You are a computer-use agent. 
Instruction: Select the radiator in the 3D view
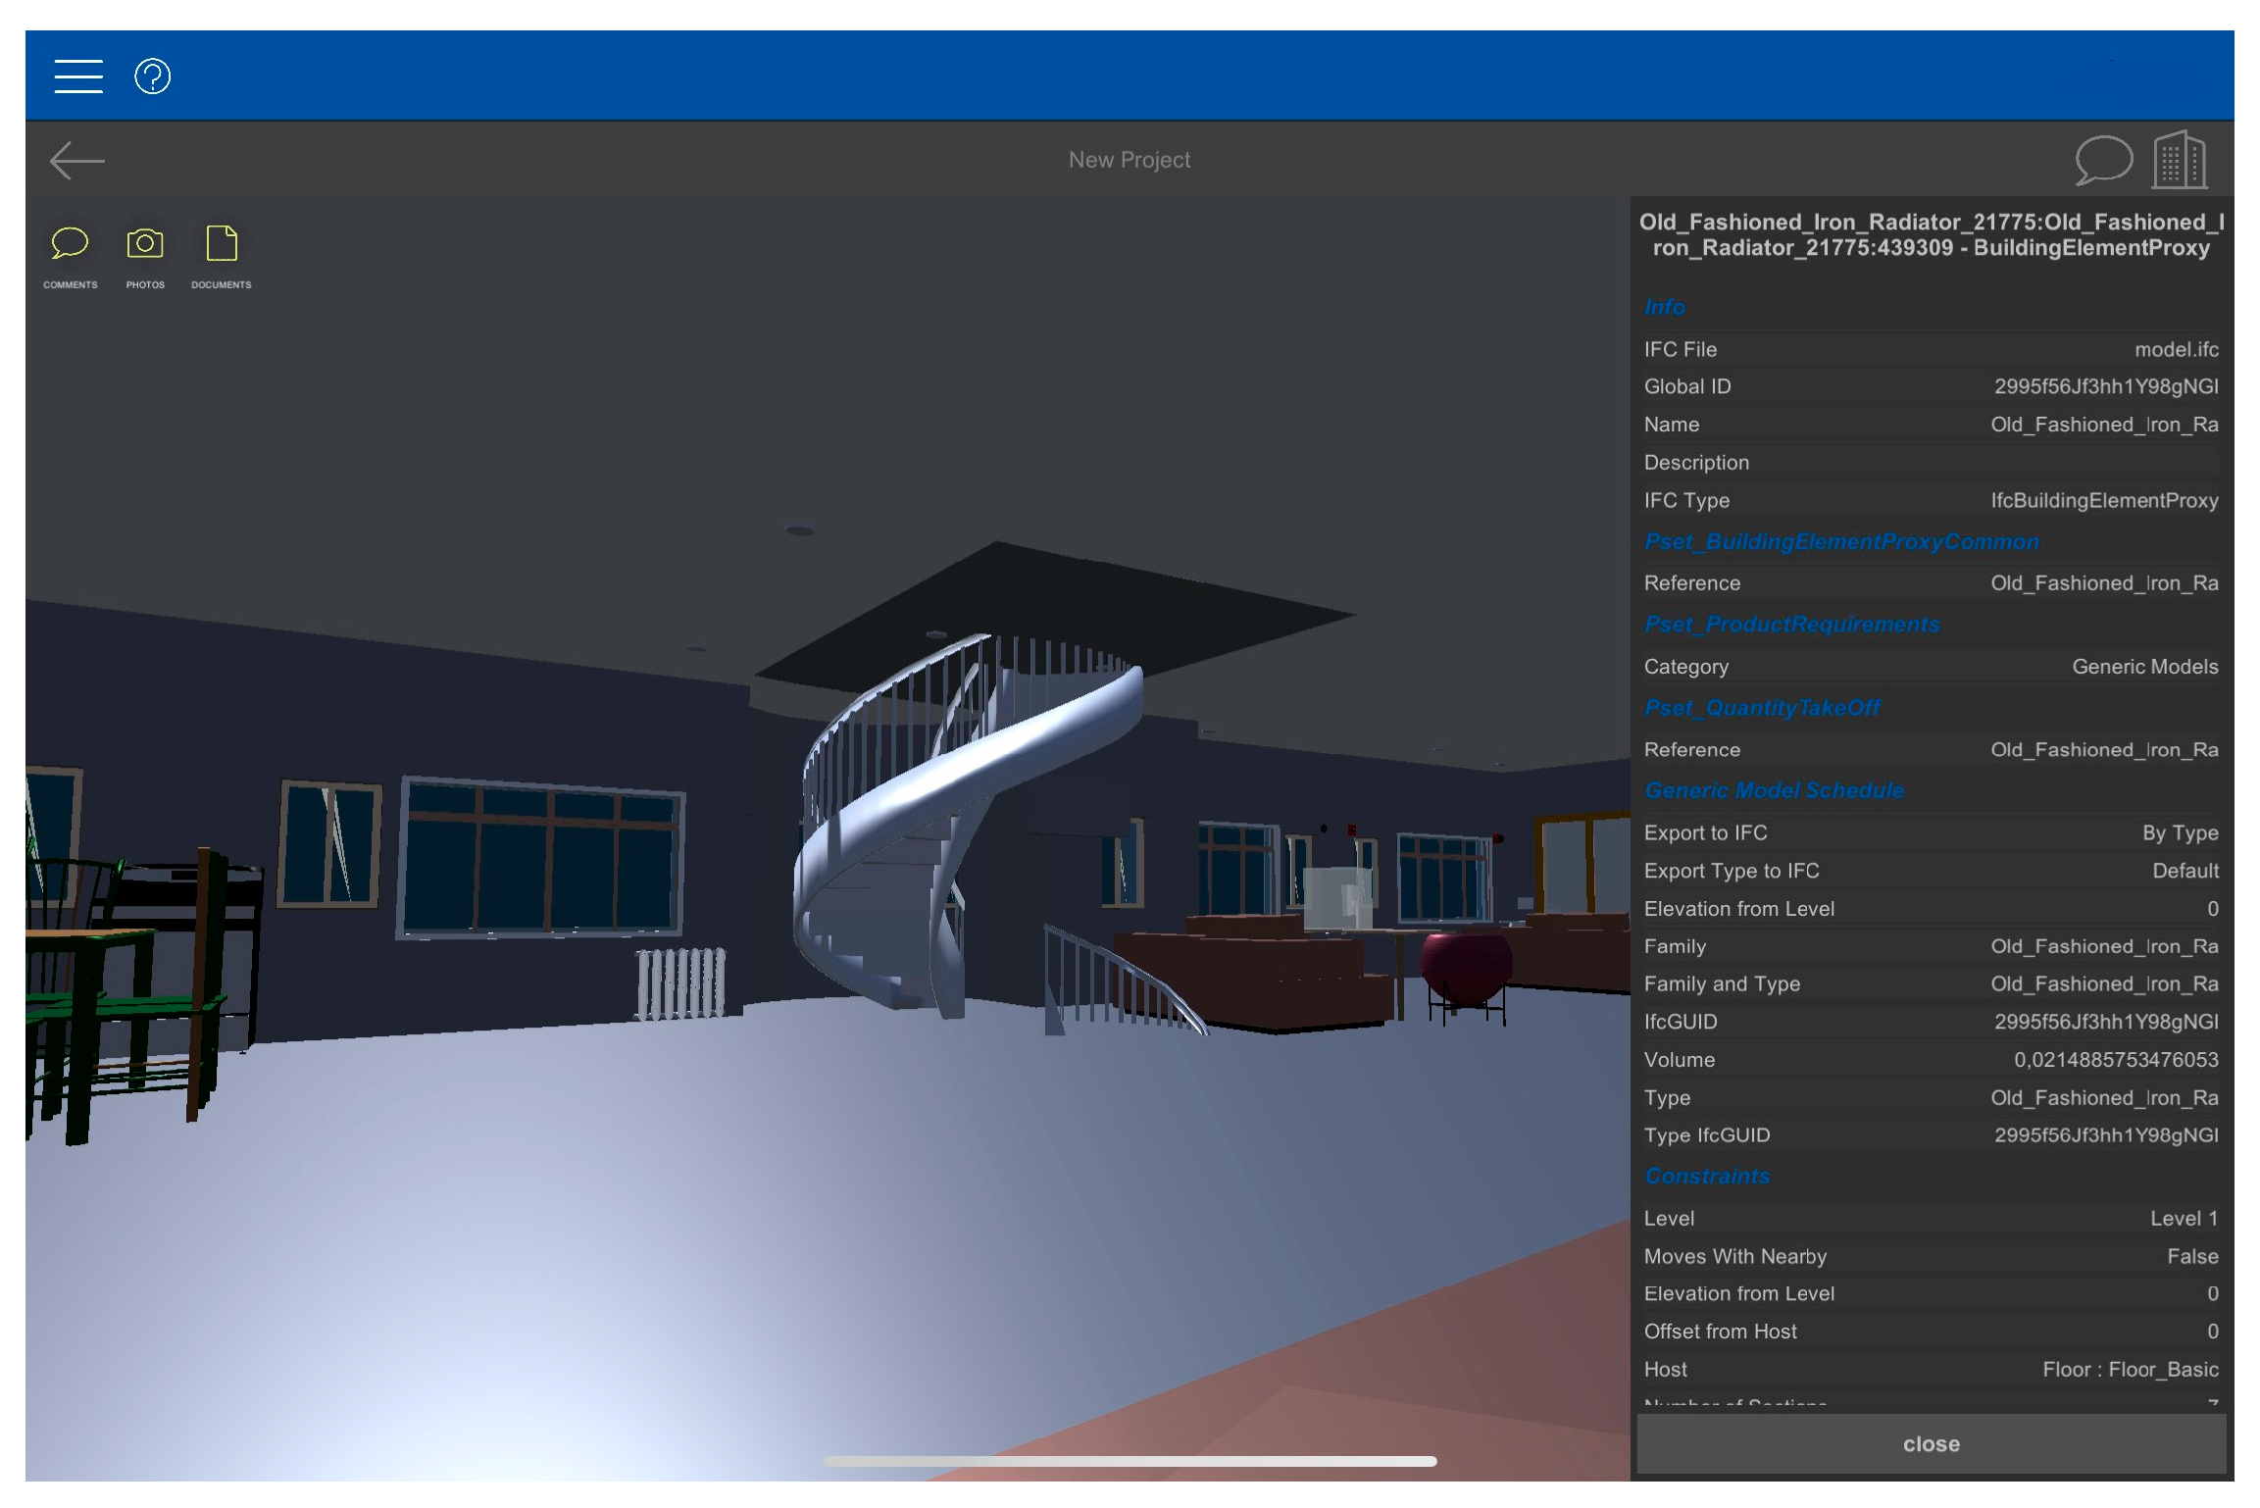click(682, 981)
